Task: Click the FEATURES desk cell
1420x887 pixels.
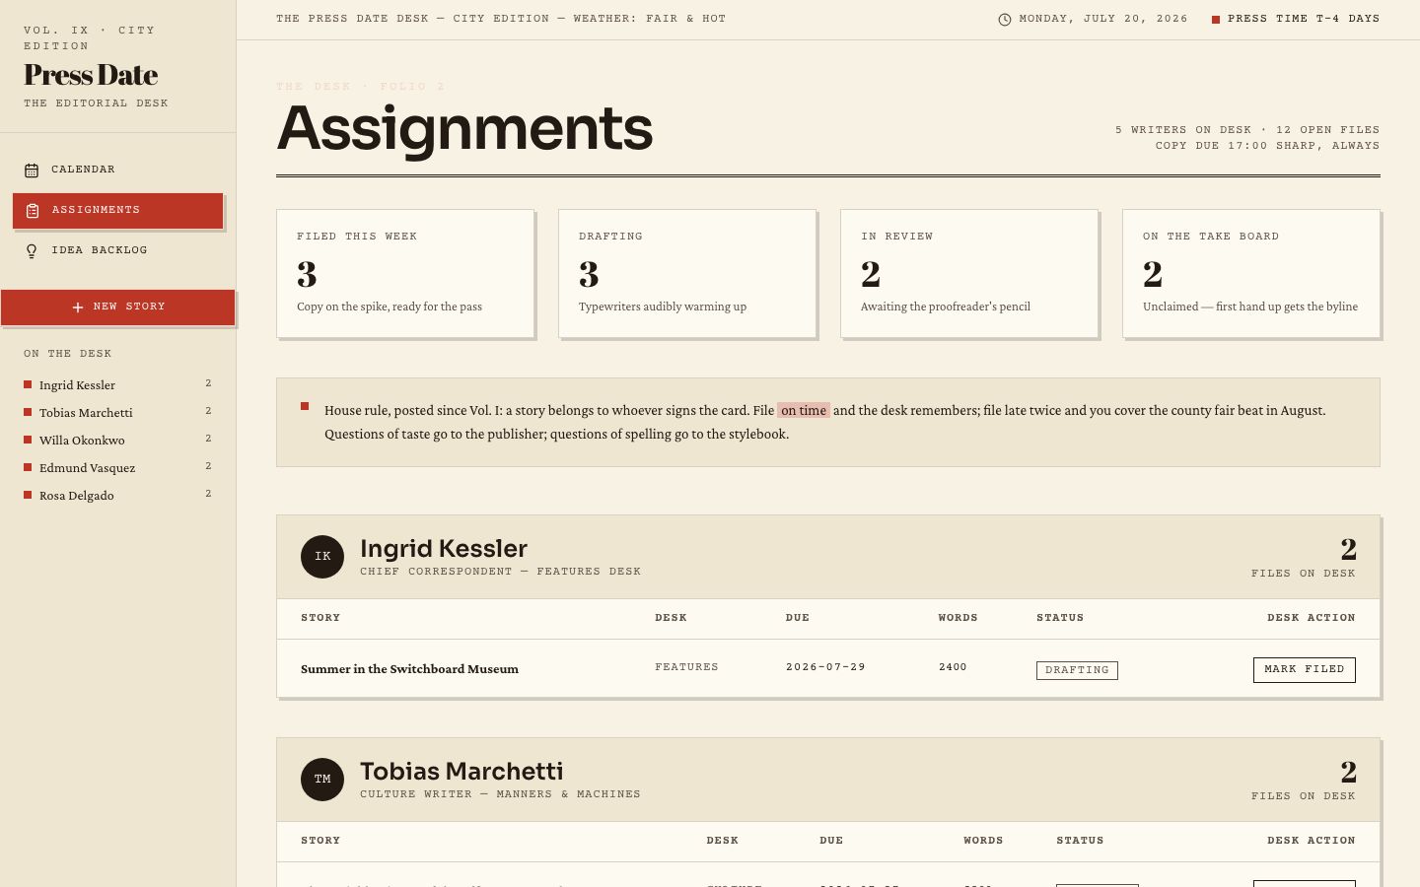Action: (686, 667)
